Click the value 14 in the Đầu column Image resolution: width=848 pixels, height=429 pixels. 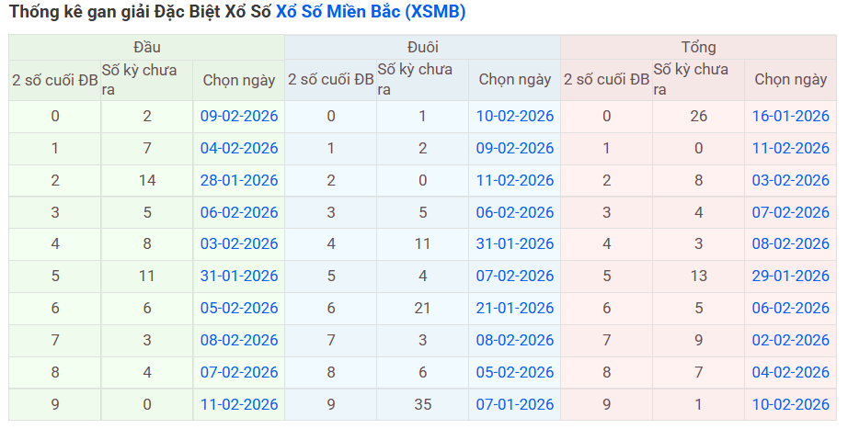147,180
